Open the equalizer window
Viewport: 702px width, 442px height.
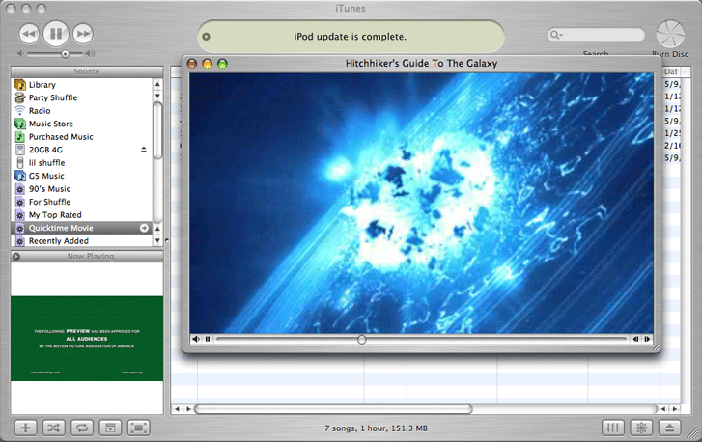pyautogui.click(x=613, y=428)
